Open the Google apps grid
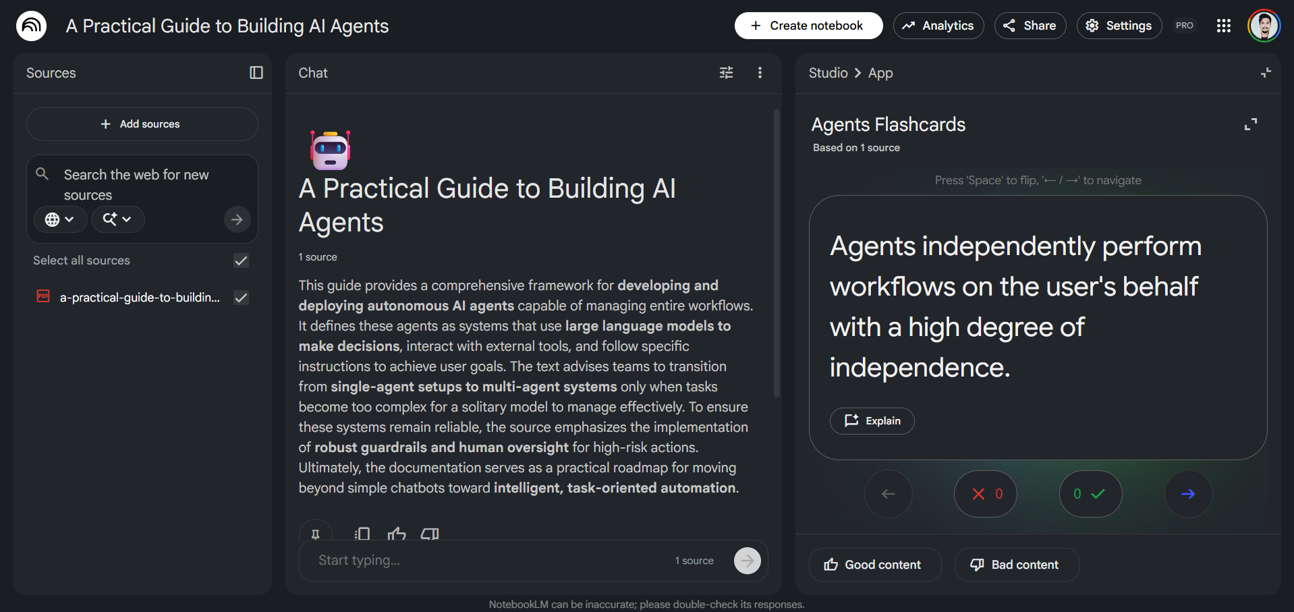Image resolution: width=1294 pixels, height=612 pixels. 1223,26
